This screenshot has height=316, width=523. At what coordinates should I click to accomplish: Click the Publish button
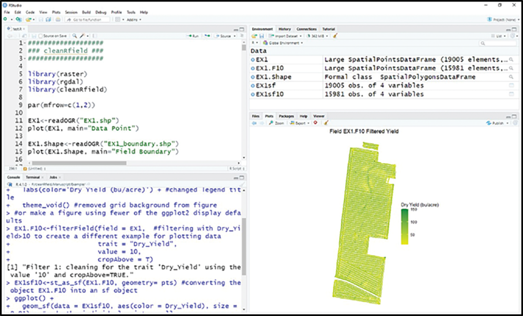click(496, 123)
